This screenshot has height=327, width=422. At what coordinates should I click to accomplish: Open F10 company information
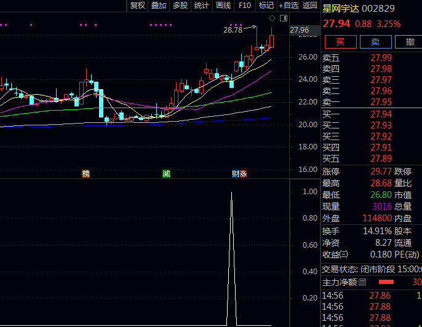click(x=245, y=6)
